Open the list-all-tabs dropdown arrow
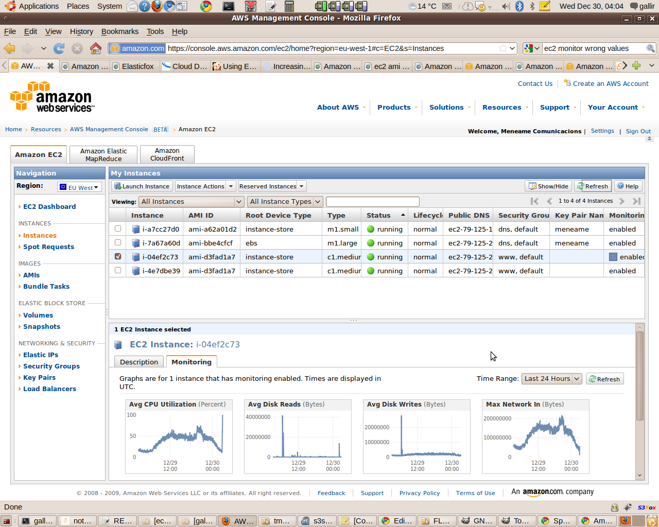The image size is (659, 527). click(x=651, y=66)
